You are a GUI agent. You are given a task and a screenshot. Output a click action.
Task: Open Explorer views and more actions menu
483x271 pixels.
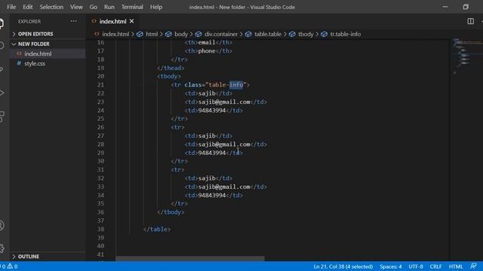[74, 21]
